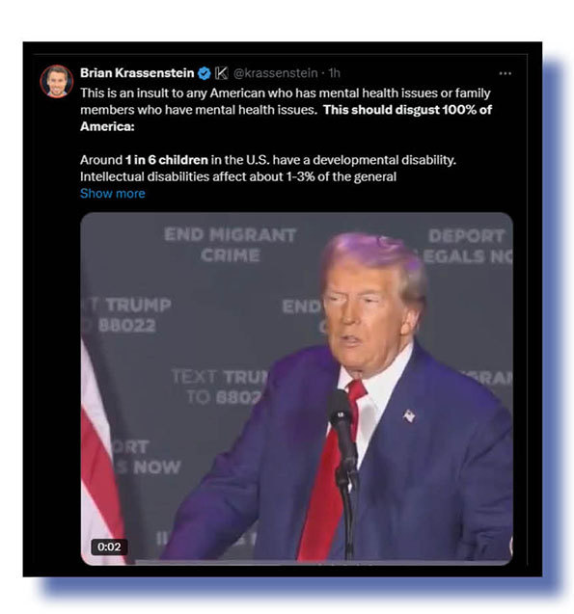Play the embedded rally video
The image size is (574, 614).
[296, 388]
